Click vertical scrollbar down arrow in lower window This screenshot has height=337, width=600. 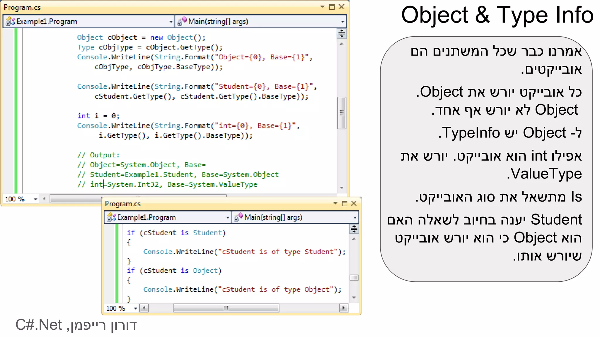click(354, 298)
